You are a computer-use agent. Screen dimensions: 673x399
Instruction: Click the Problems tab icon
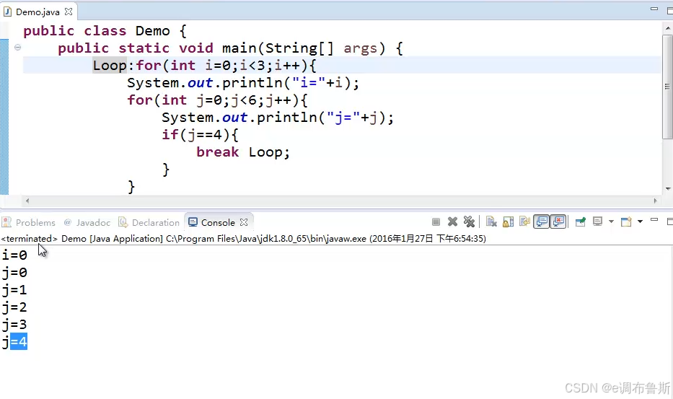pos(6,222)
